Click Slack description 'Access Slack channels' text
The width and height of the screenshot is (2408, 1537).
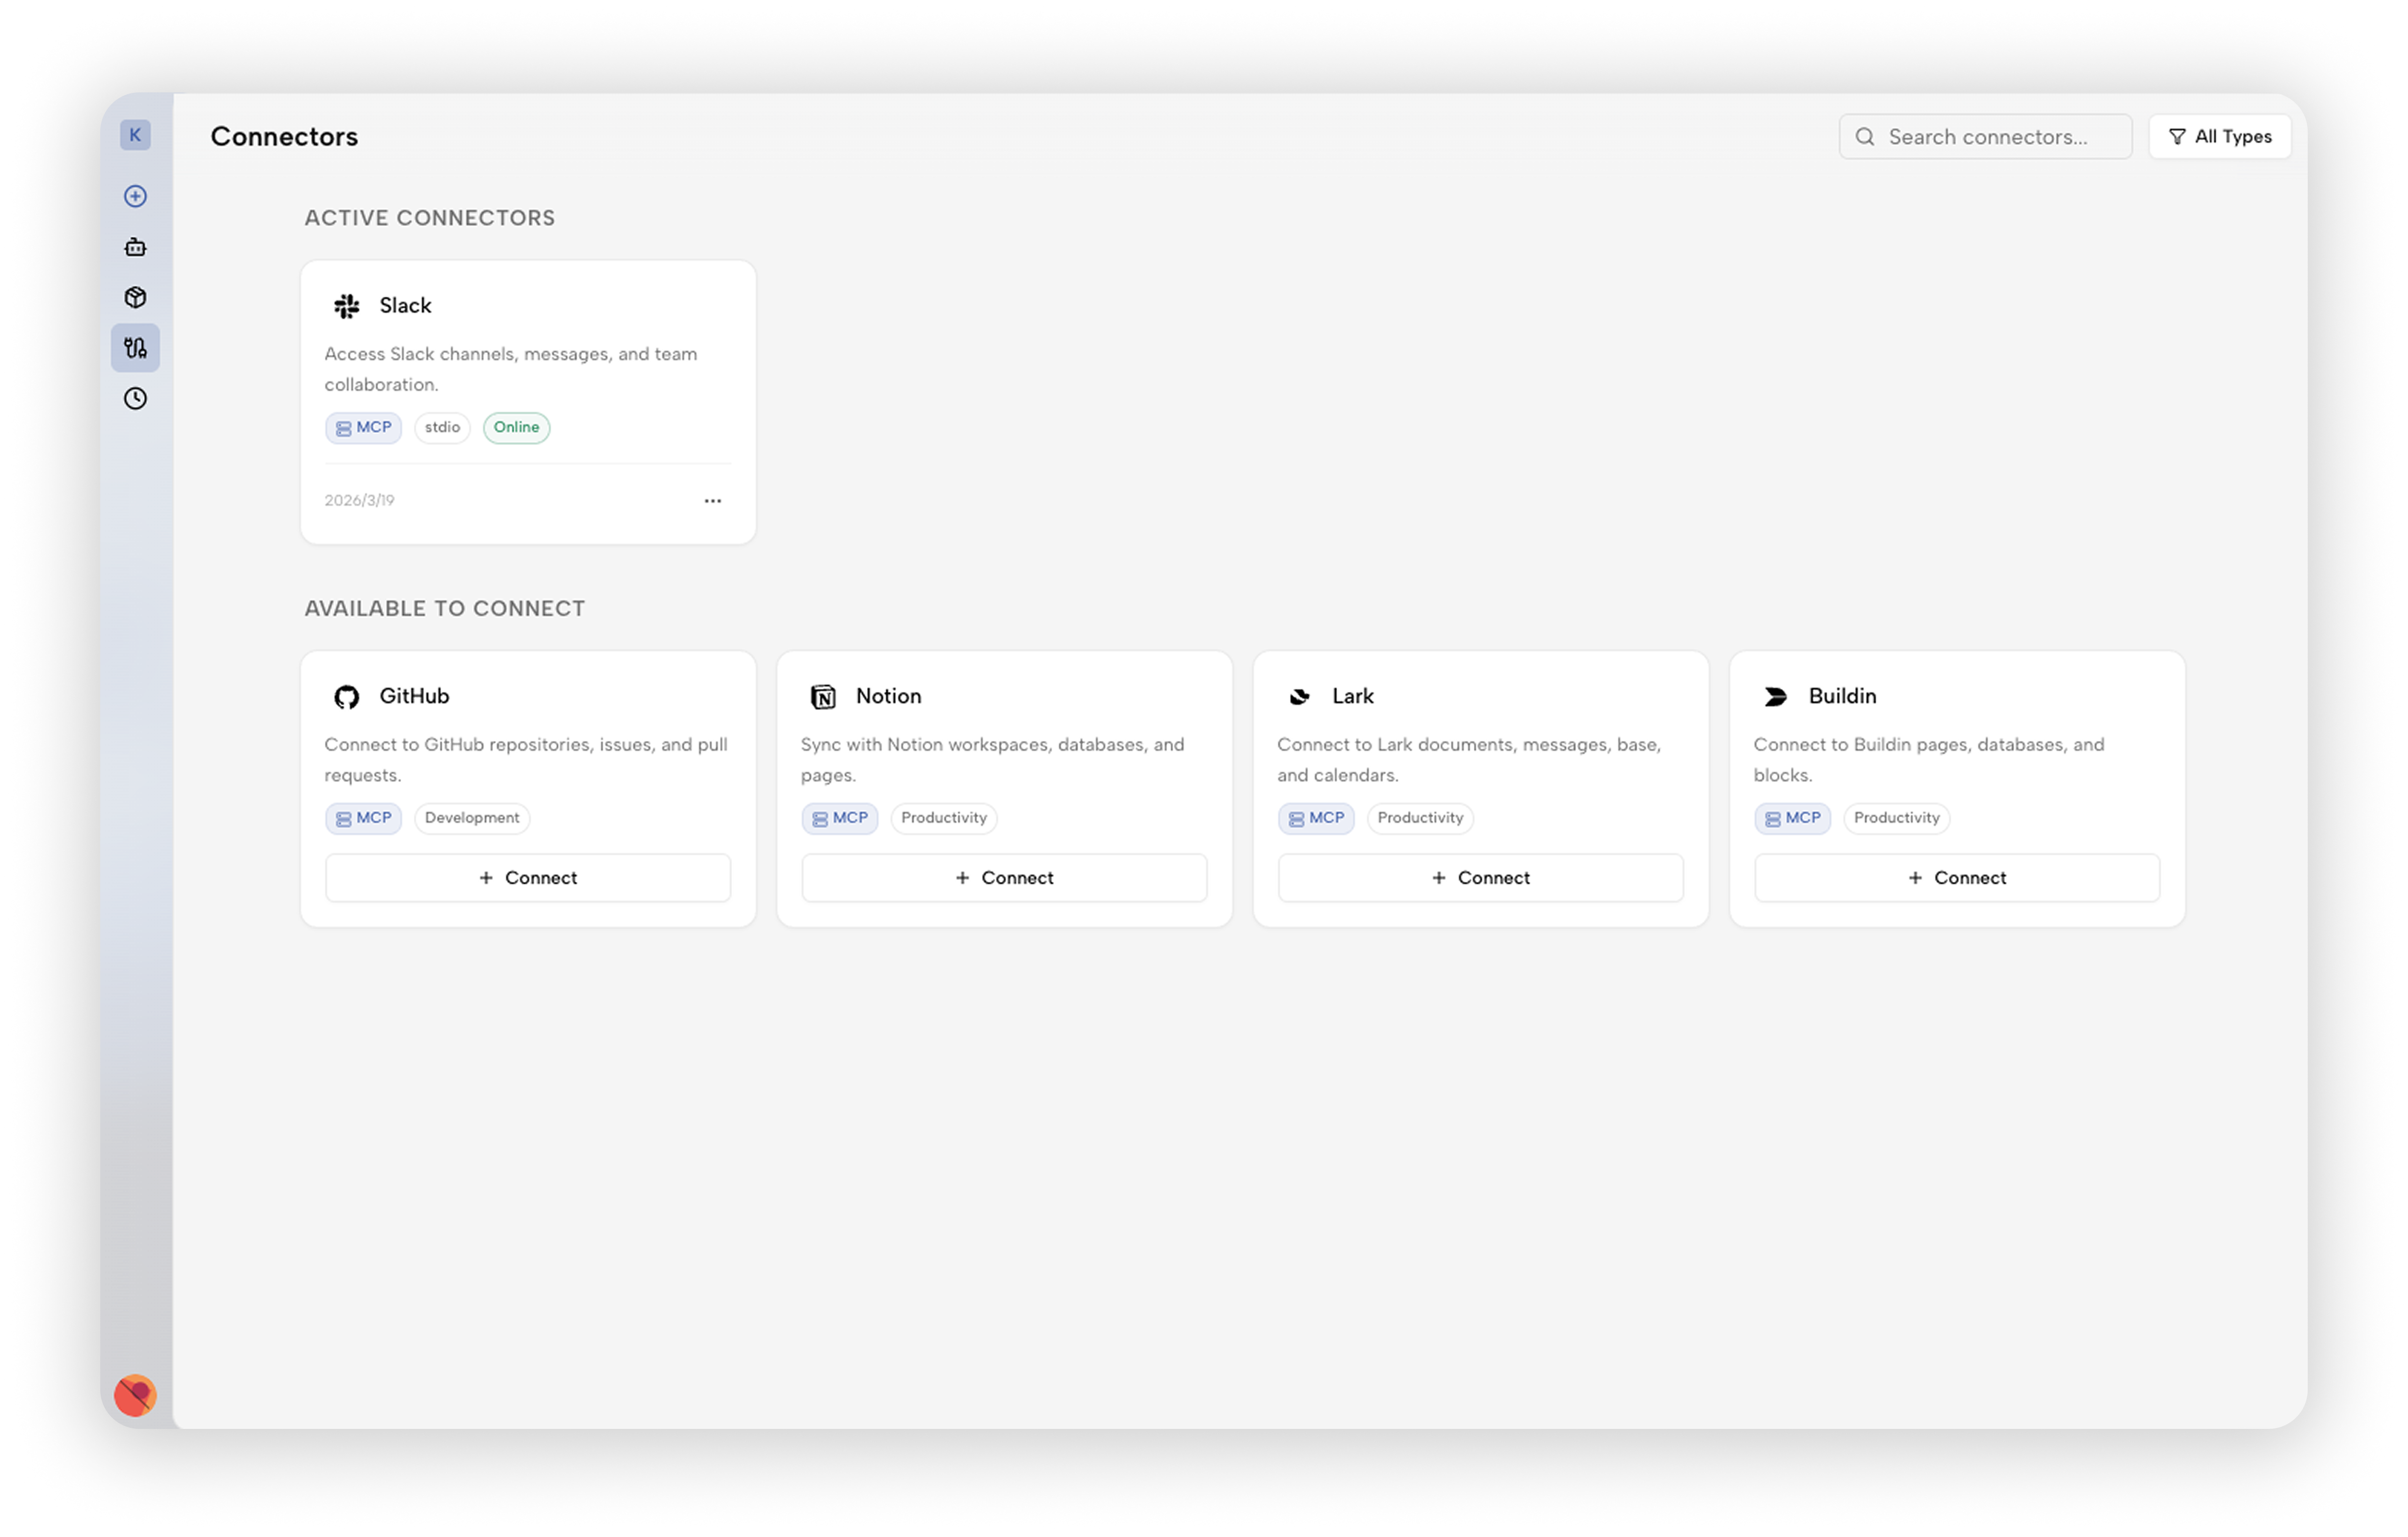click(x=511, y=369)
